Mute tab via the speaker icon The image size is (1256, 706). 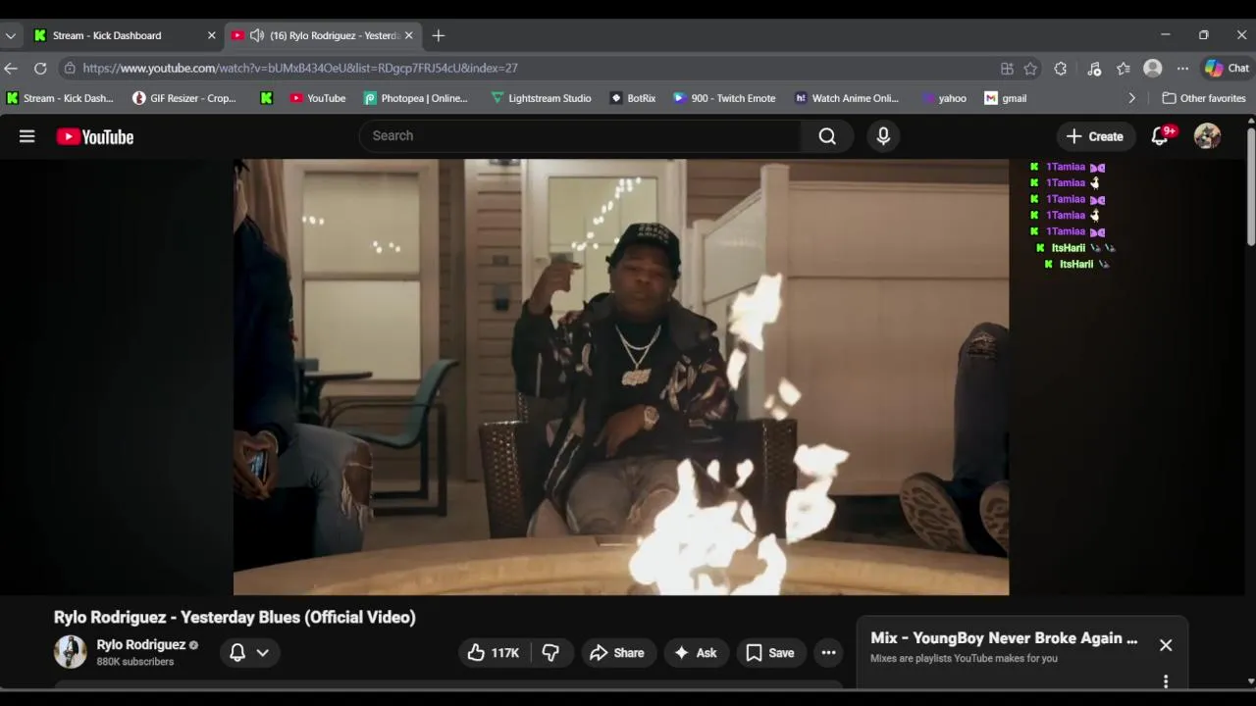257,35
